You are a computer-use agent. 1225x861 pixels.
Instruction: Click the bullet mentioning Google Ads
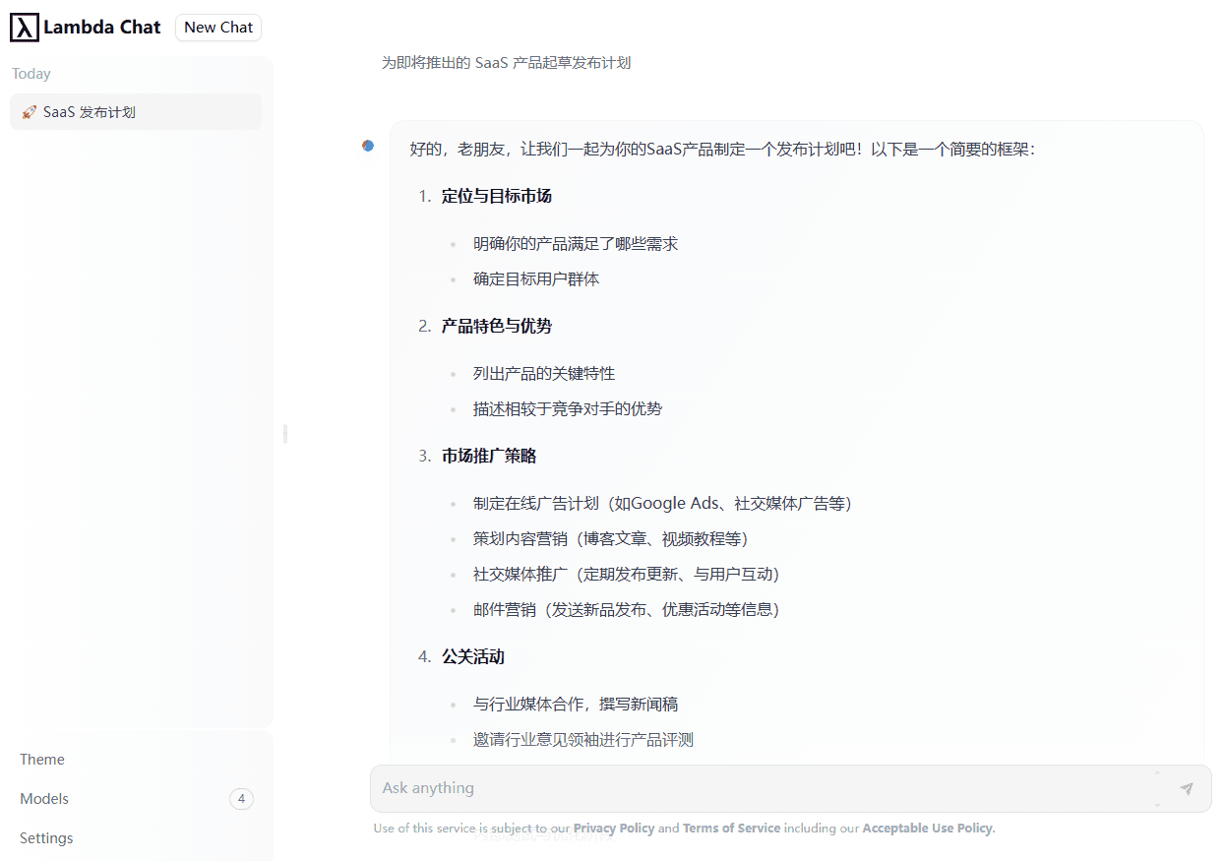(662, 503)
